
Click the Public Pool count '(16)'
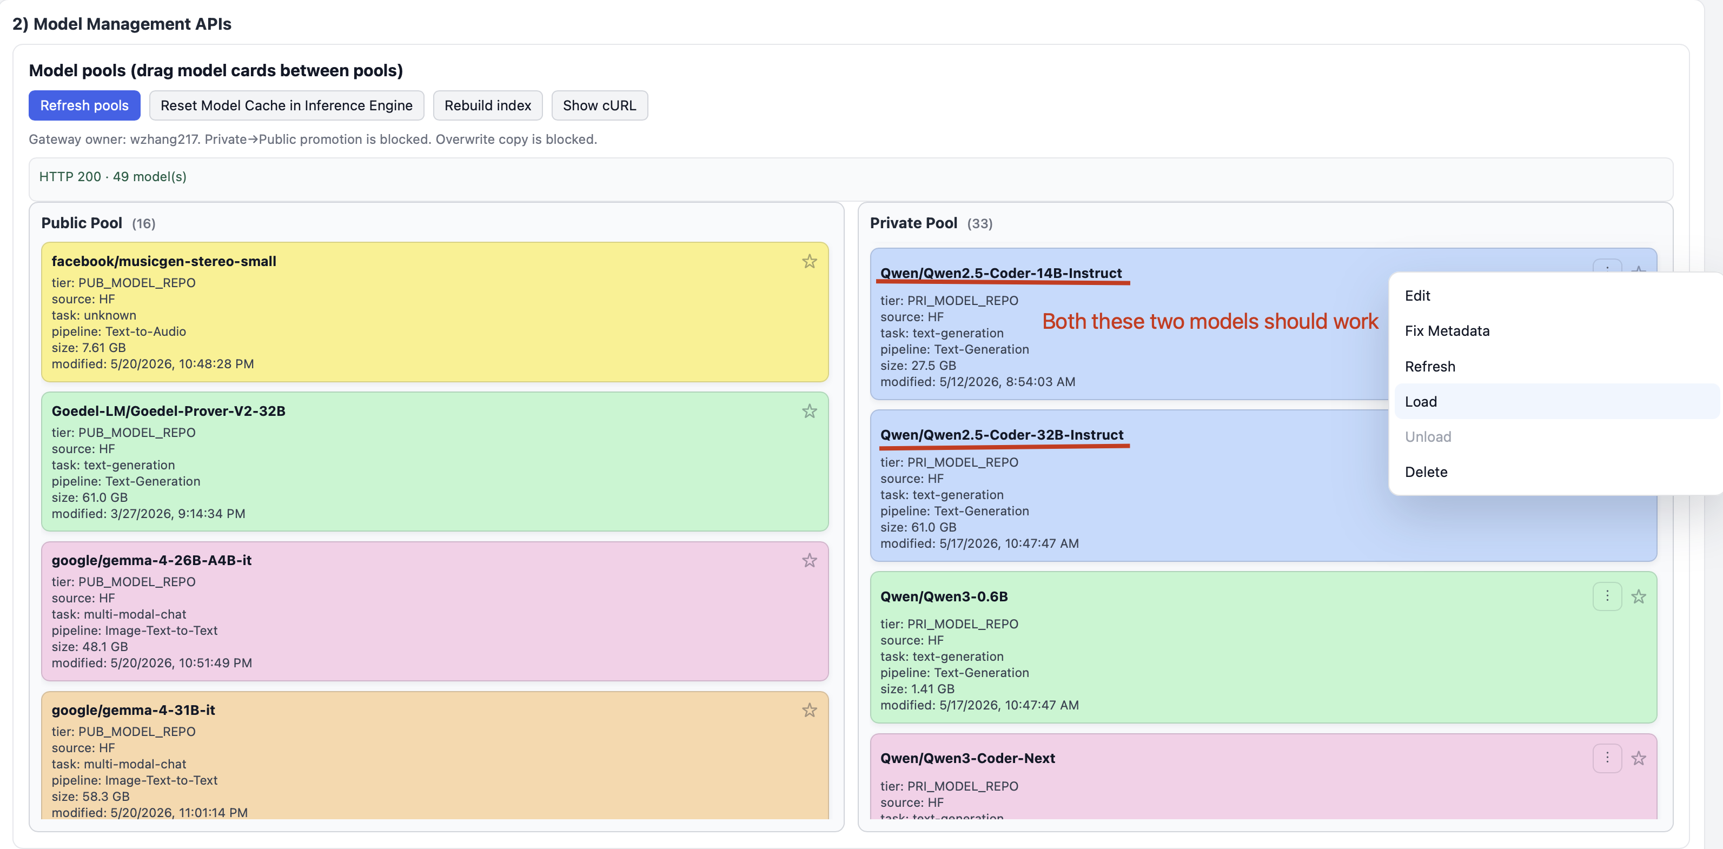tap(144, 224)
